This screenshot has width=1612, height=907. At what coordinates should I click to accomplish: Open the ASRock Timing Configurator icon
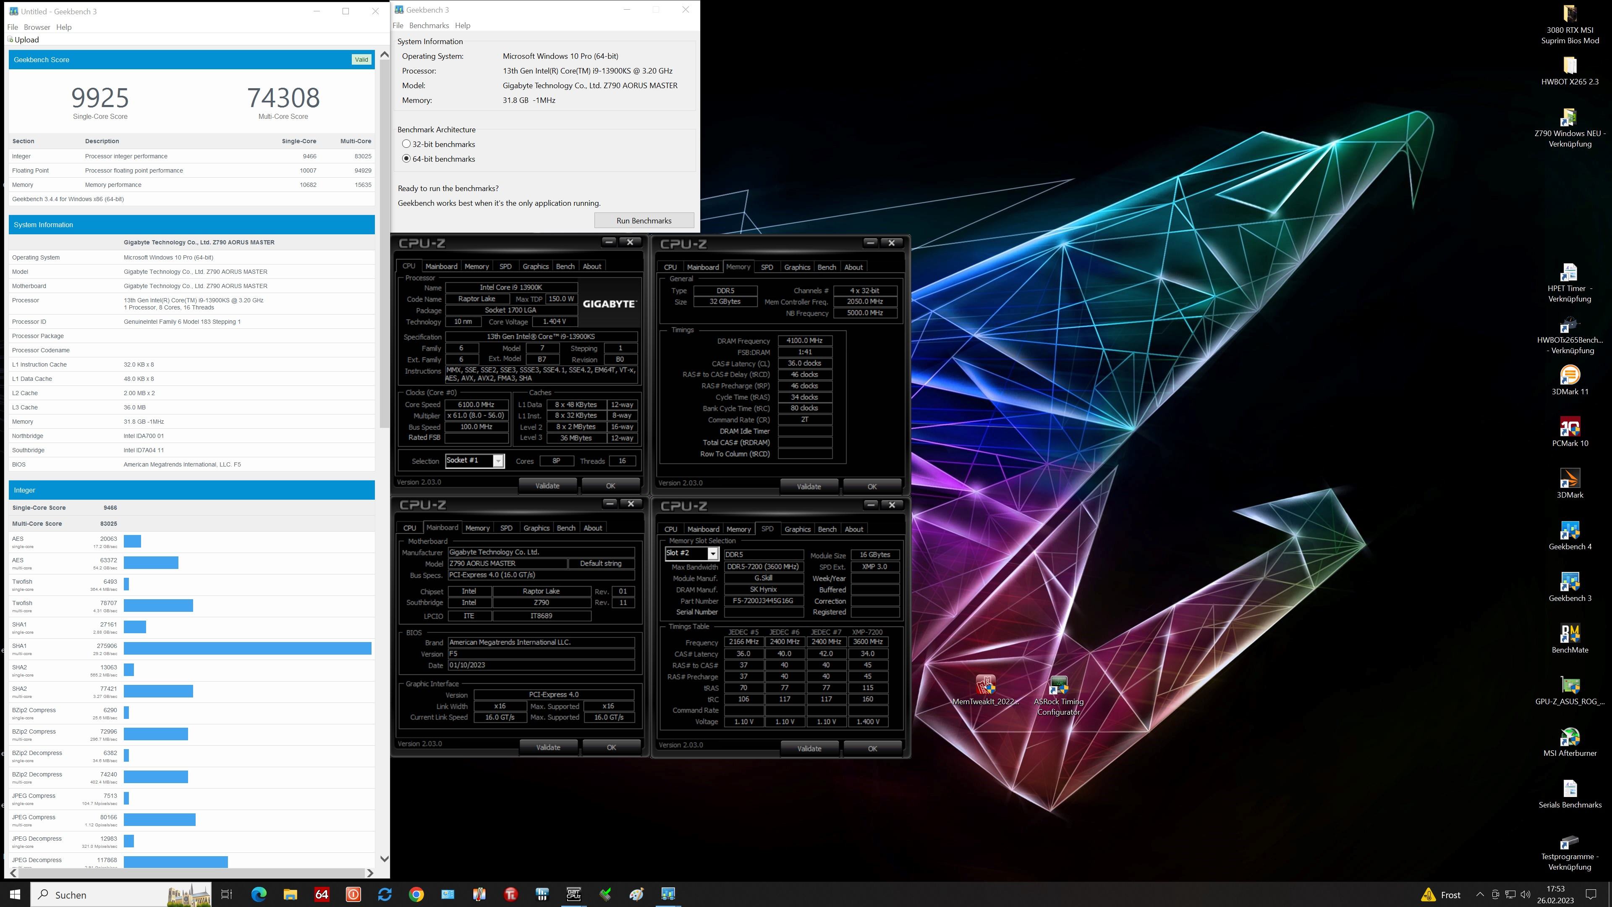[1058, 695]
